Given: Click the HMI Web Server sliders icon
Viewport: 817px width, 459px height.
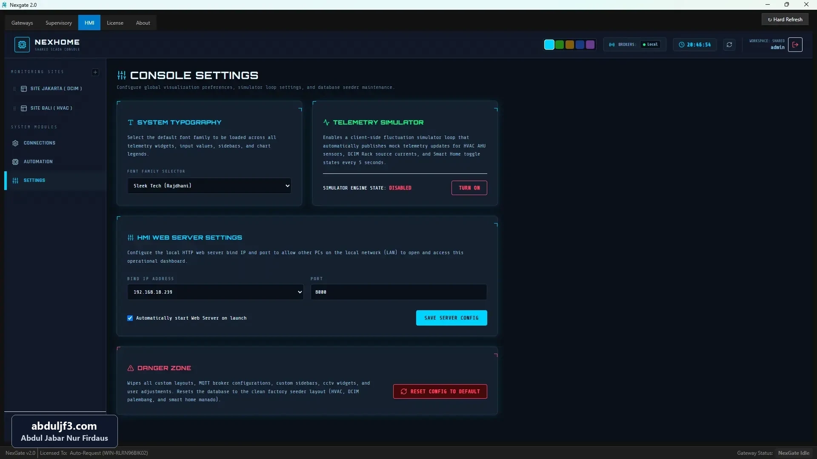Looking at the screenshot, I should [x=131, y=238].
